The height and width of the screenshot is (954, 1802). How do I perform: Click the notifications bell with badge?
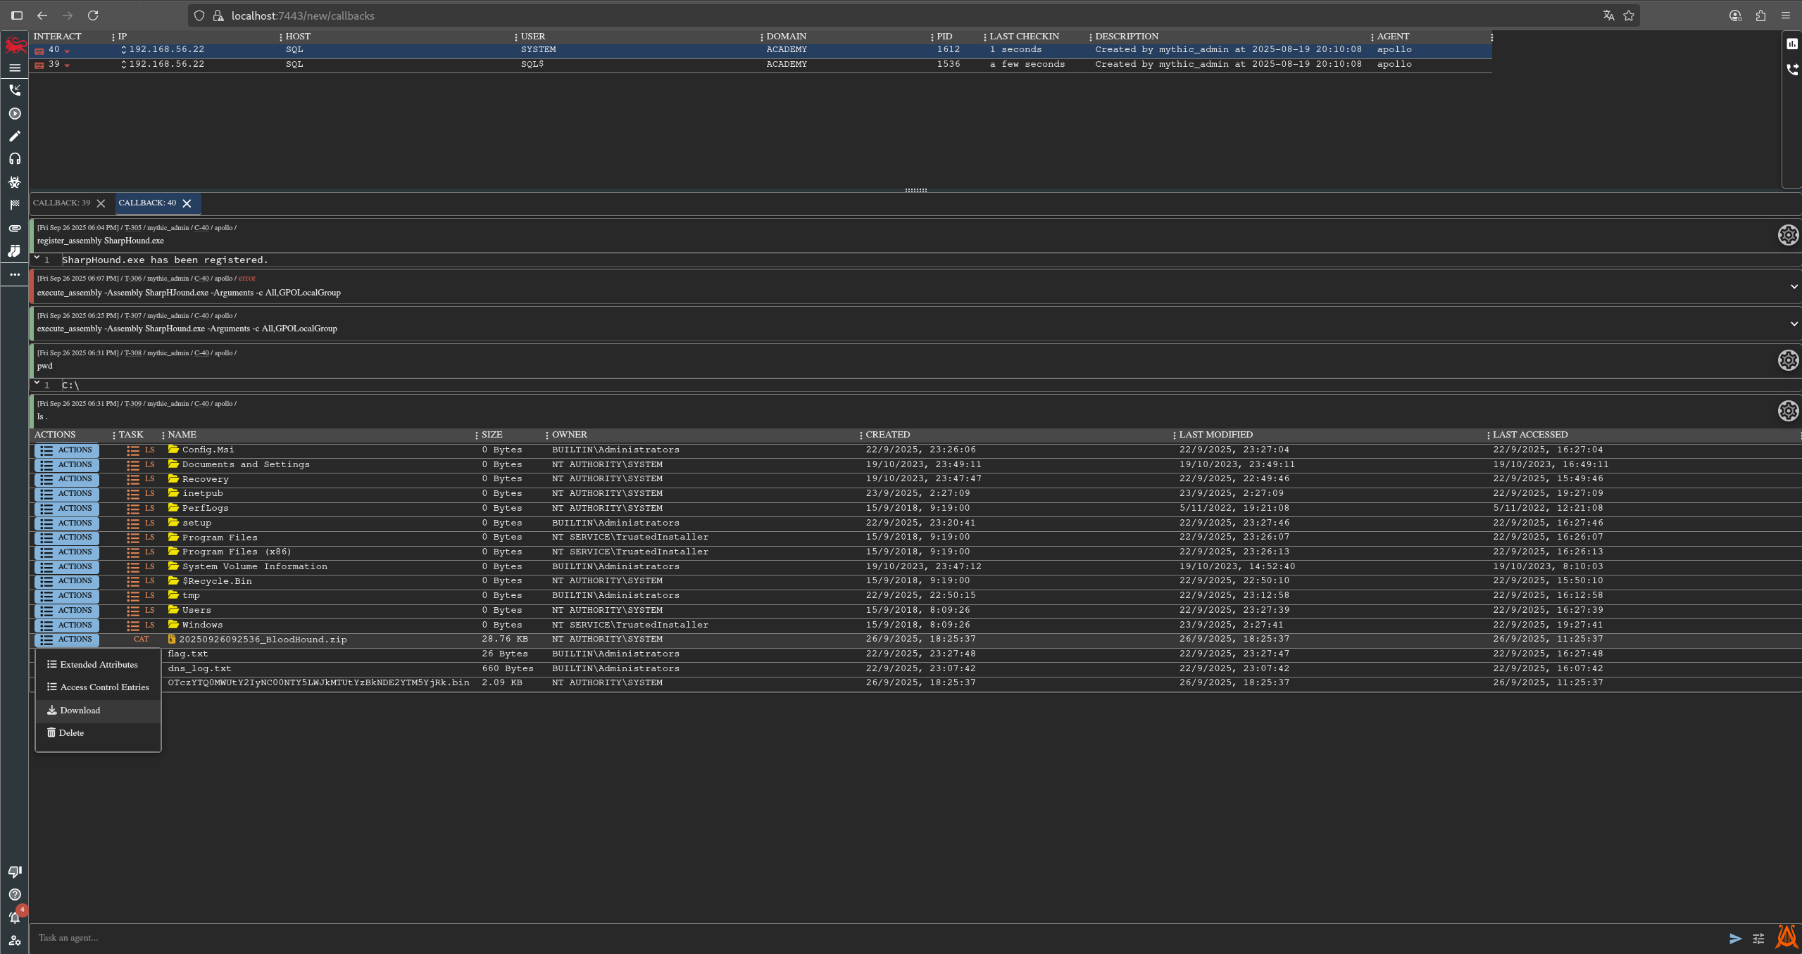point(15,917)
